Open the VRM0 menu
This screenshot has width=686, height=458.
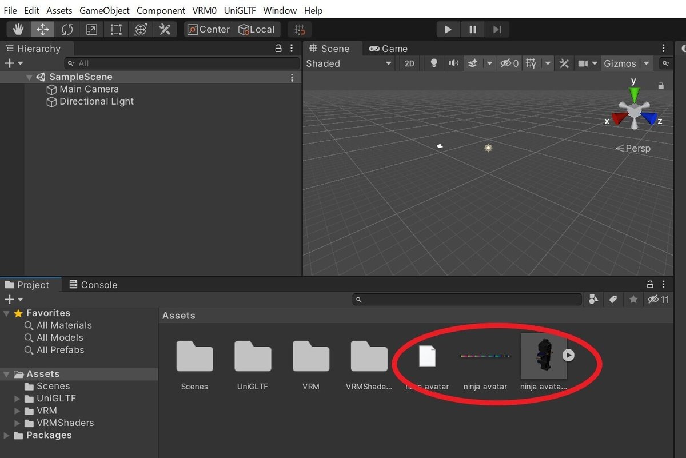coord(205,10)
